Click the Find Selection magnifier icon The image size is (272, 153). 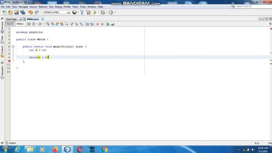click(48, 24)
